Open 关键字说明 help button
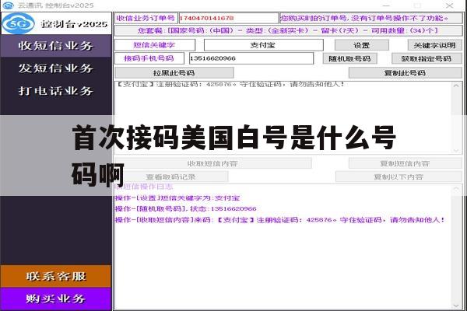Screen dimensions: 467x311 coord(434,45)
